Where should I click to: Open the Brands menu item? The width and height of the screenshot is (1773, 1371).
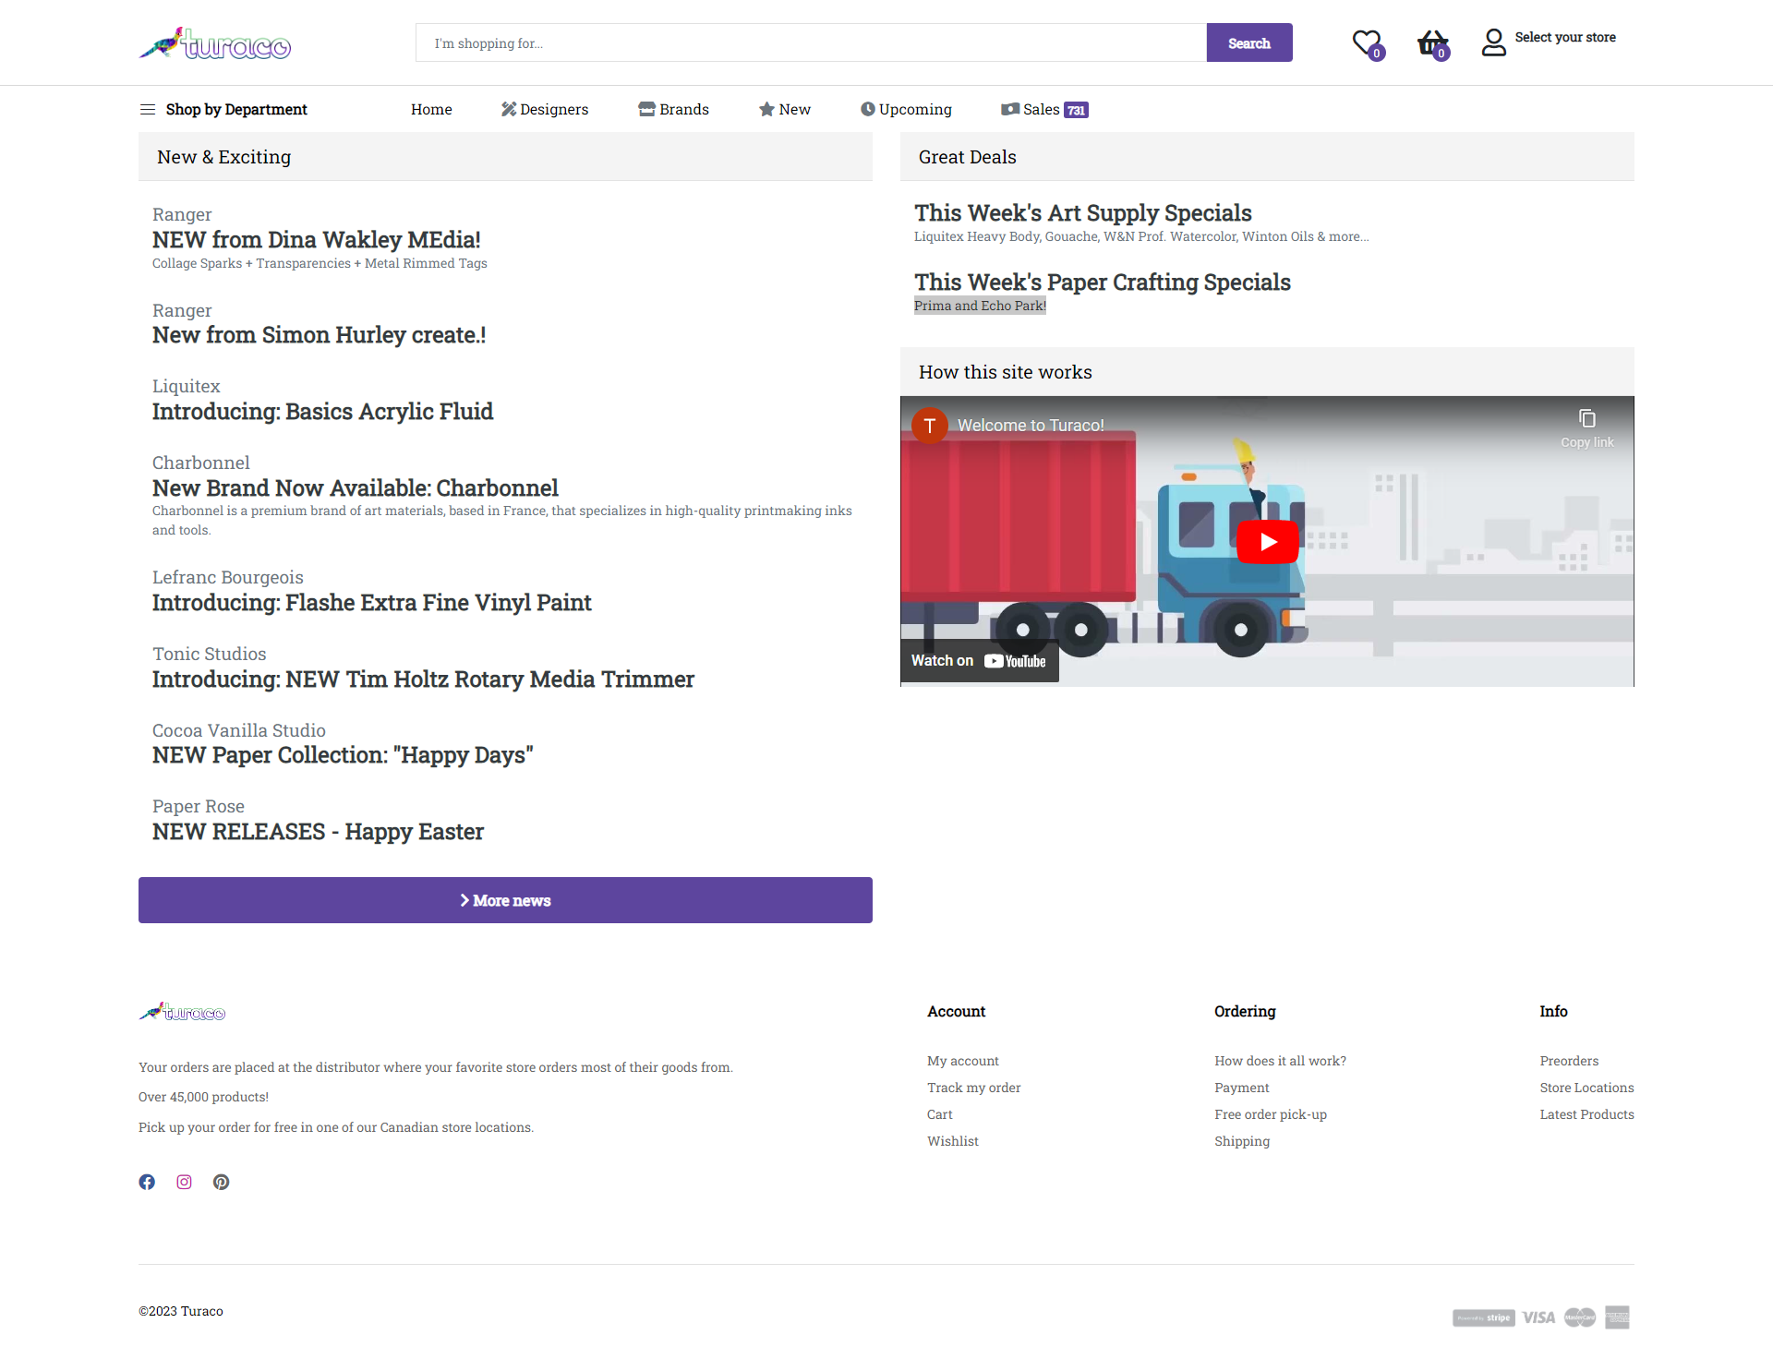click(674, 109)
